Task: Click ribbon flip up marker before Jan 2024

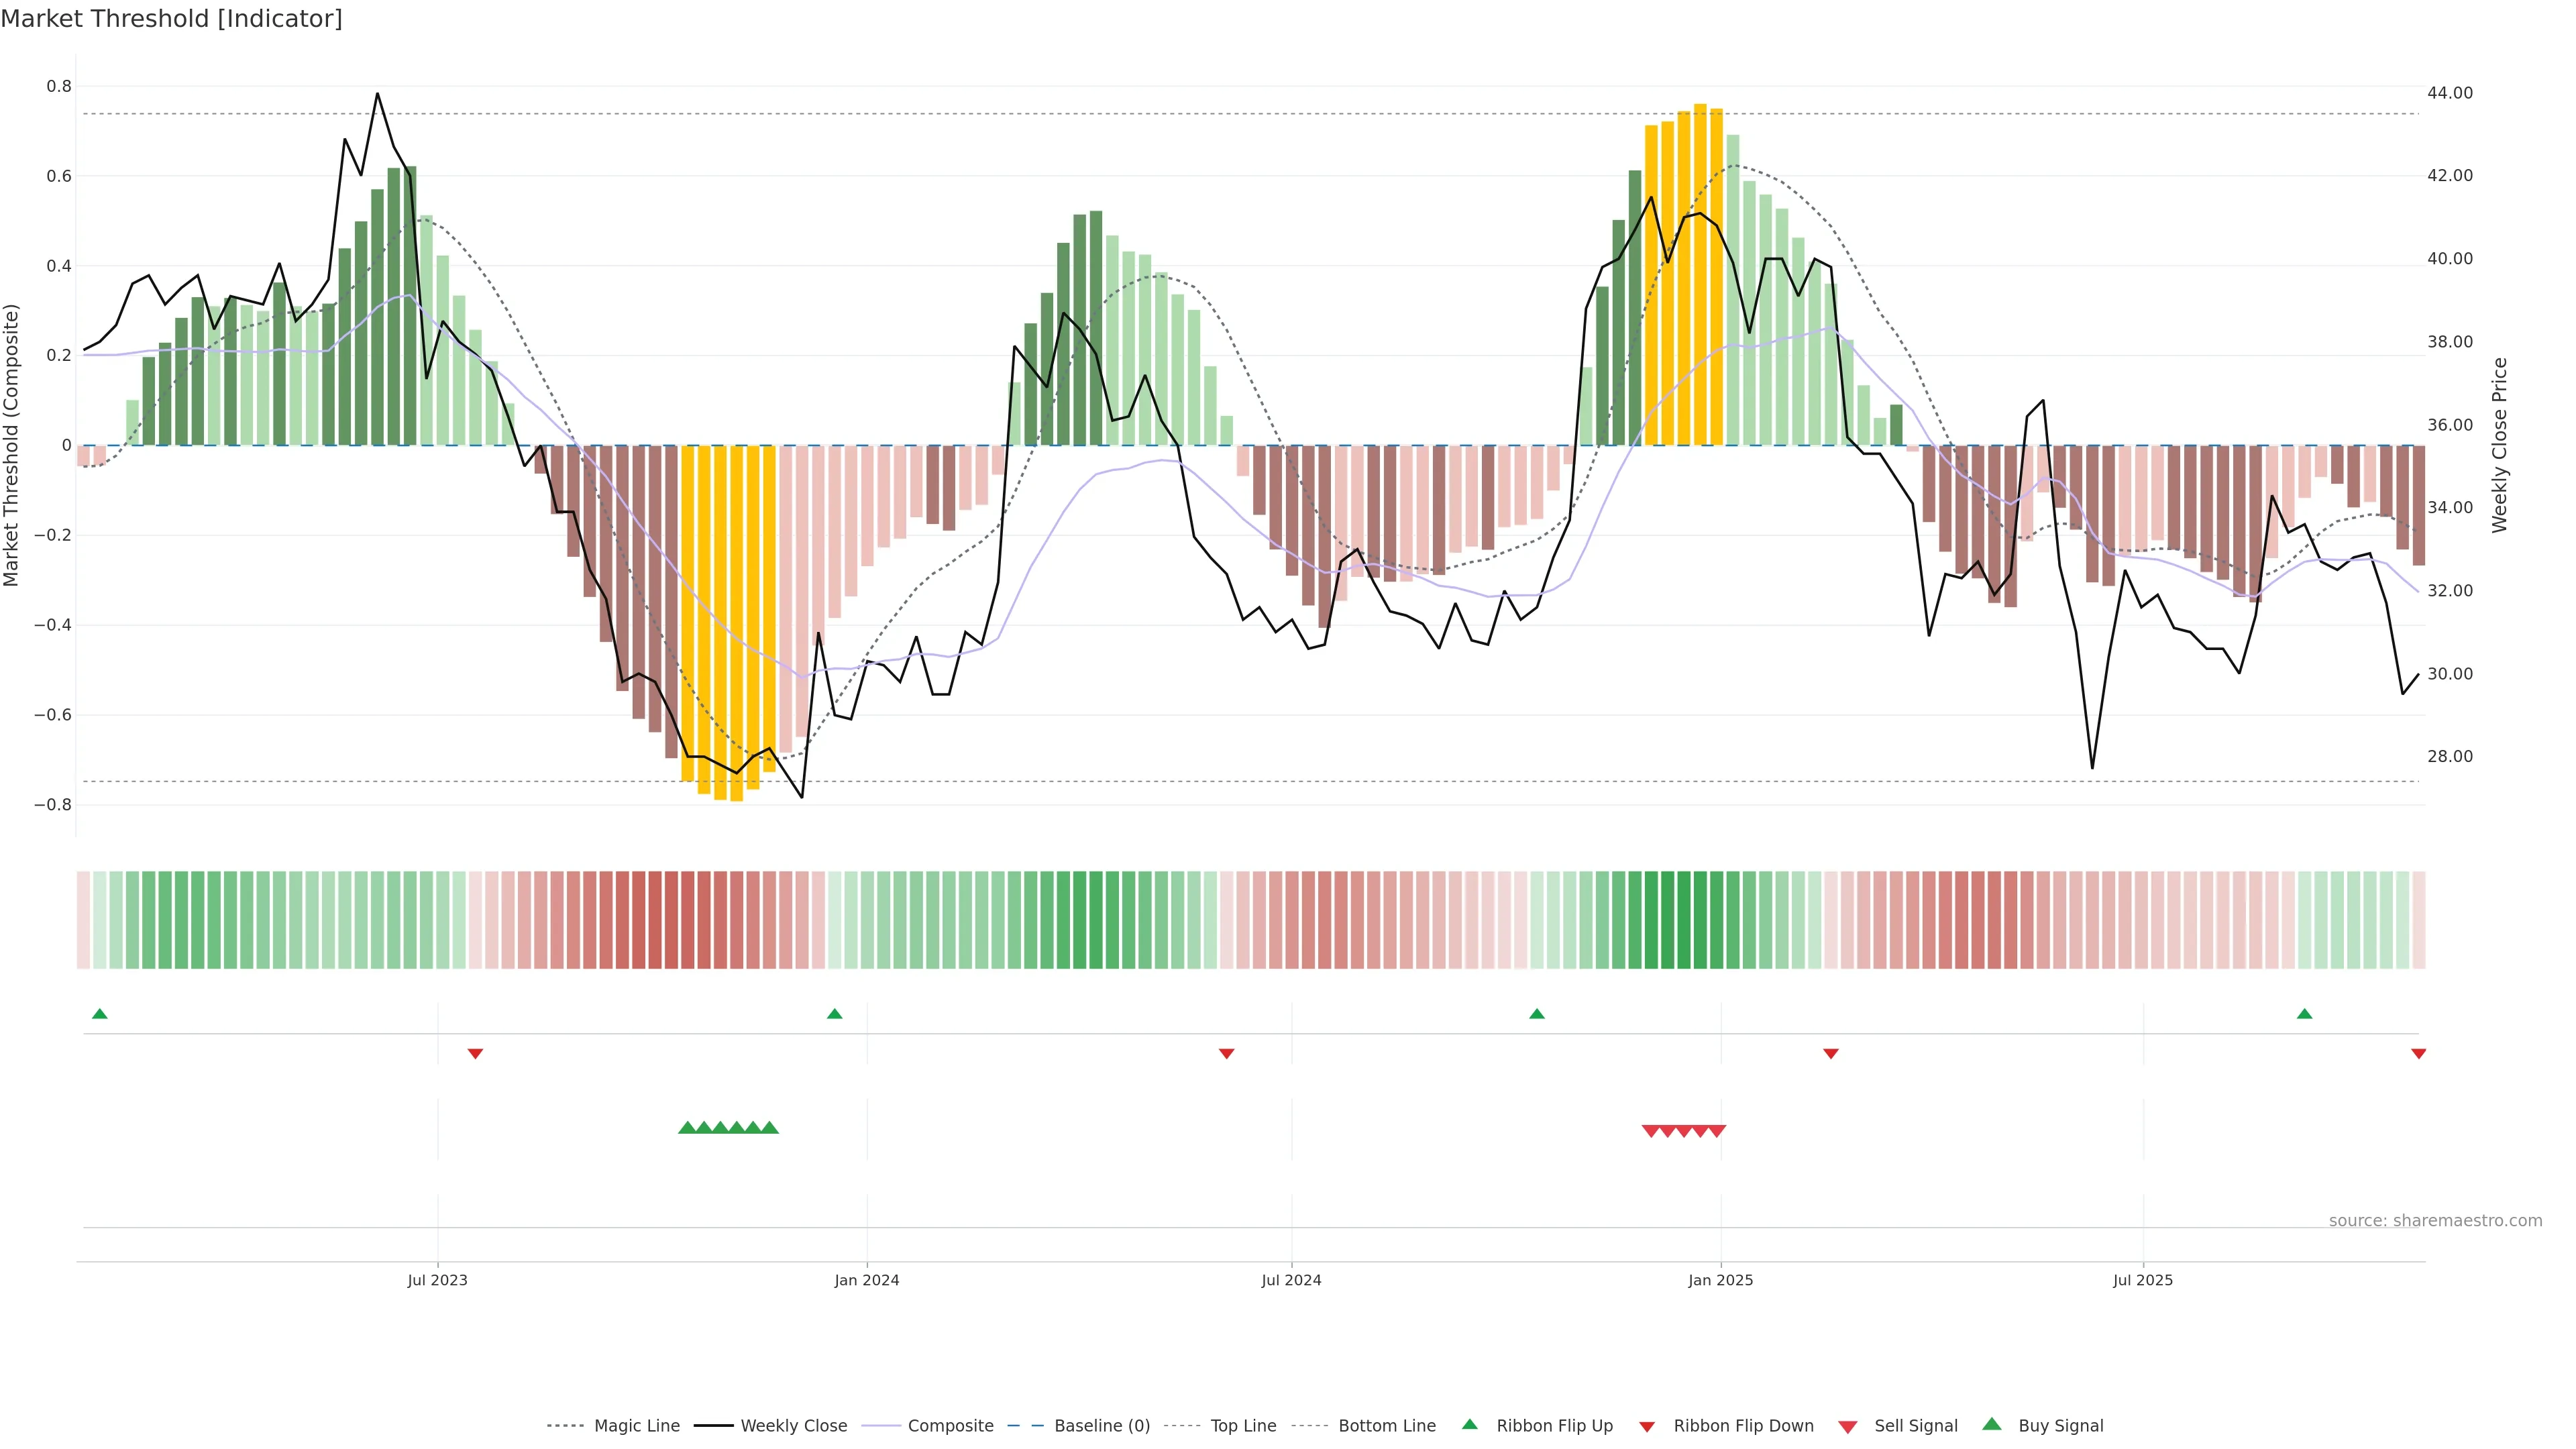Action: (835, 1014)
